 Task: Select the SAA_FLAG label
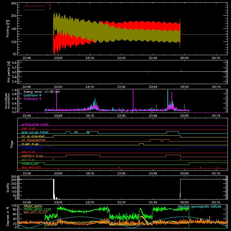[x=28, y=152]
